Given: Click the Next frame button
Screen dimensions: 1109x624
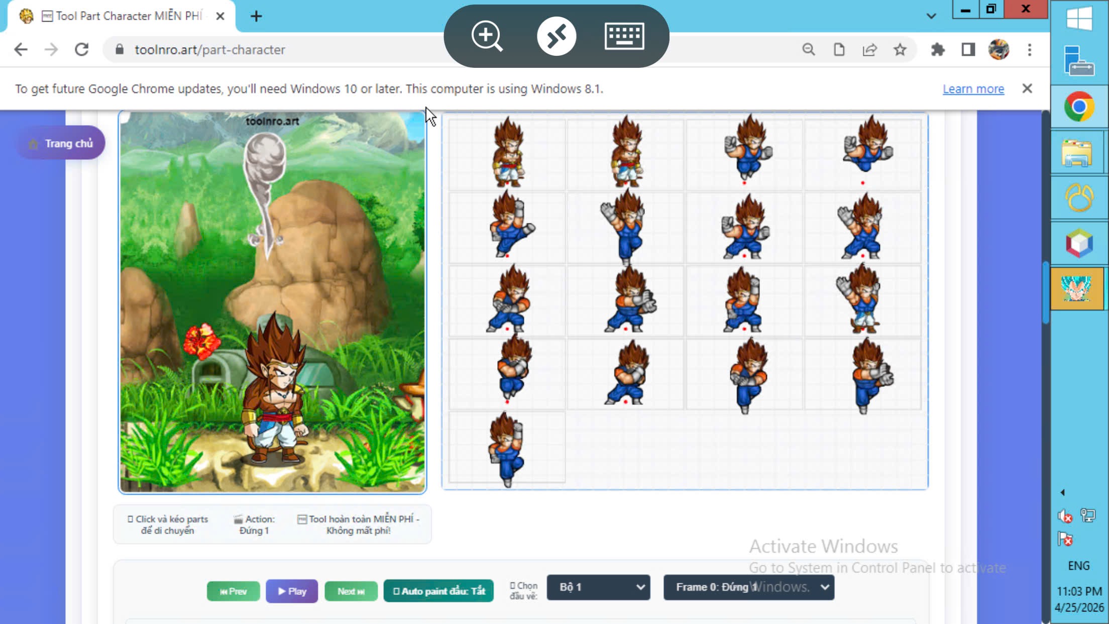Looking at the screenshot, I should [x=351, y=591].
